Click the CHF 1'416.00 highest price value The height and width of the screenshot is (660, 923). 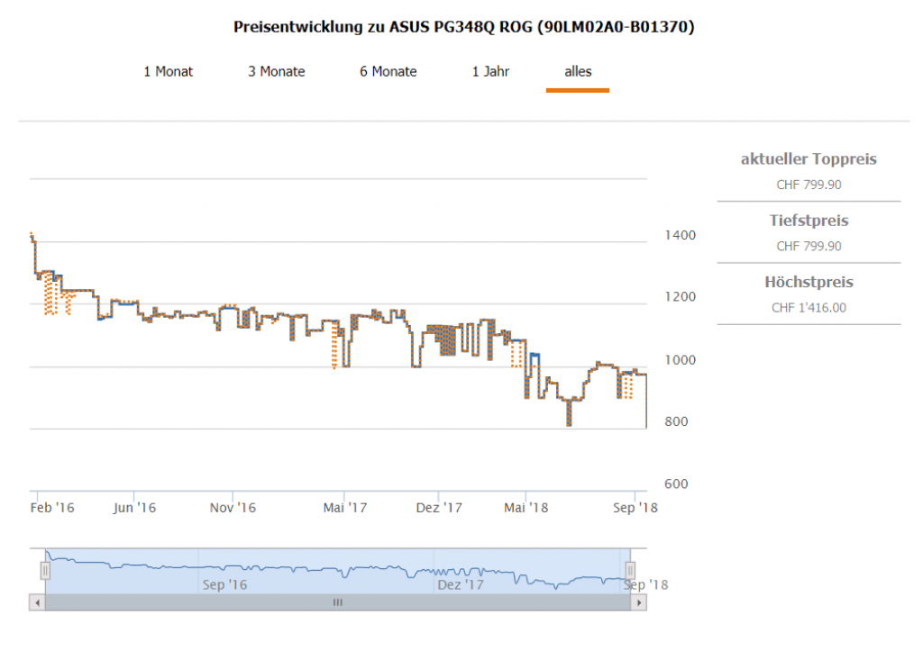pos(809,308)
